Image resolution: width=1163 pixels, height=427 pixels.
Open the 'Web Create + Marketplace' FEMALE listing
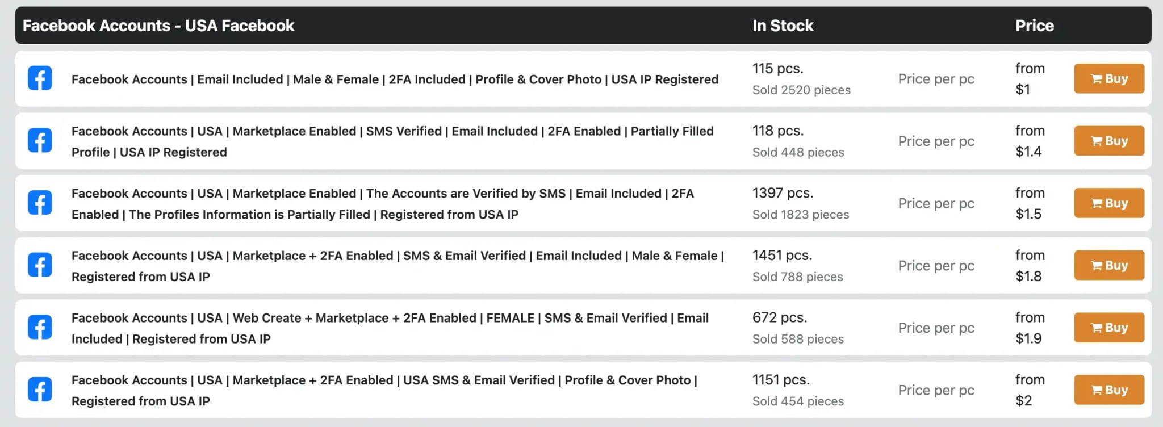(x=390, y=328)
